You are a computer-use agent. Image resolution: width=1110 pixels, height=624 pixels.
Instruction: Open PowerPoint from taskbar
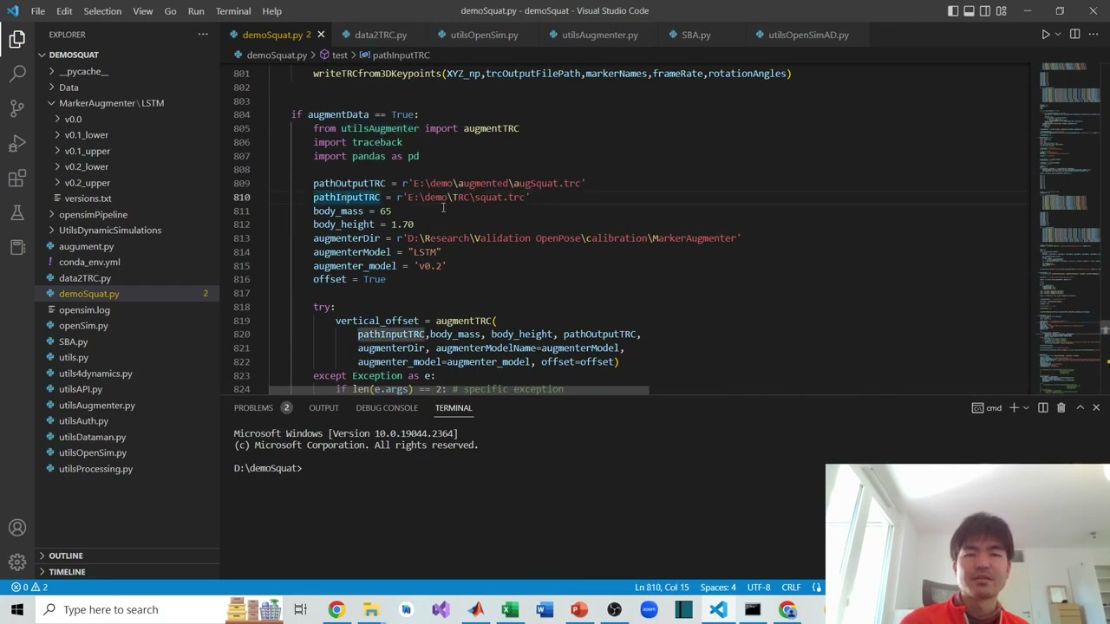click(579, 609)
